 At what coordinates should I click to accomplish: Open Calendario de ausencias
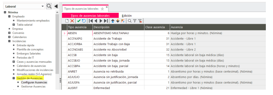click(31, 66)
